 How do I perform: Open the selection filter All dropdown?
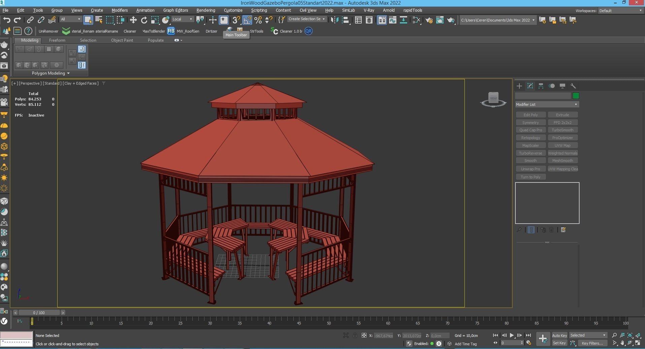point(71,19)
